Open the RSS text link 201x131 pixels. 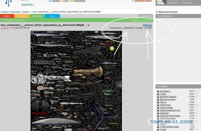click(x=66, y=1)
